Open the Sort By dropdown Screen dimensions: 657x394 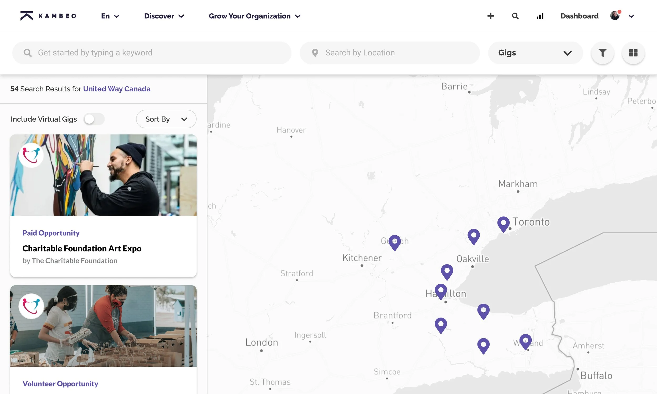click(x=166, y=119)
